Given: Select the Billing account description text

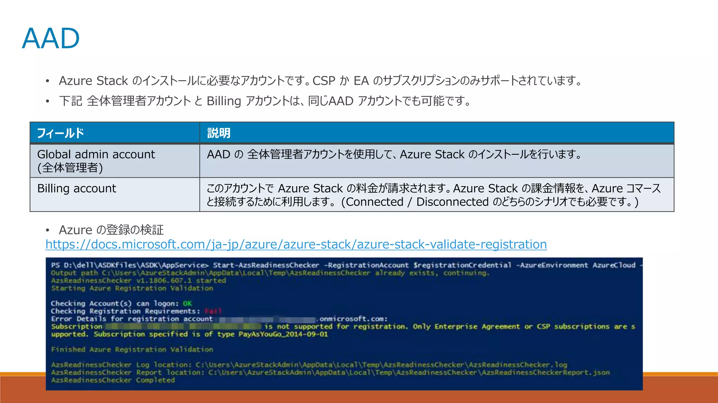Looking at the screenshot, I should 434,195.
